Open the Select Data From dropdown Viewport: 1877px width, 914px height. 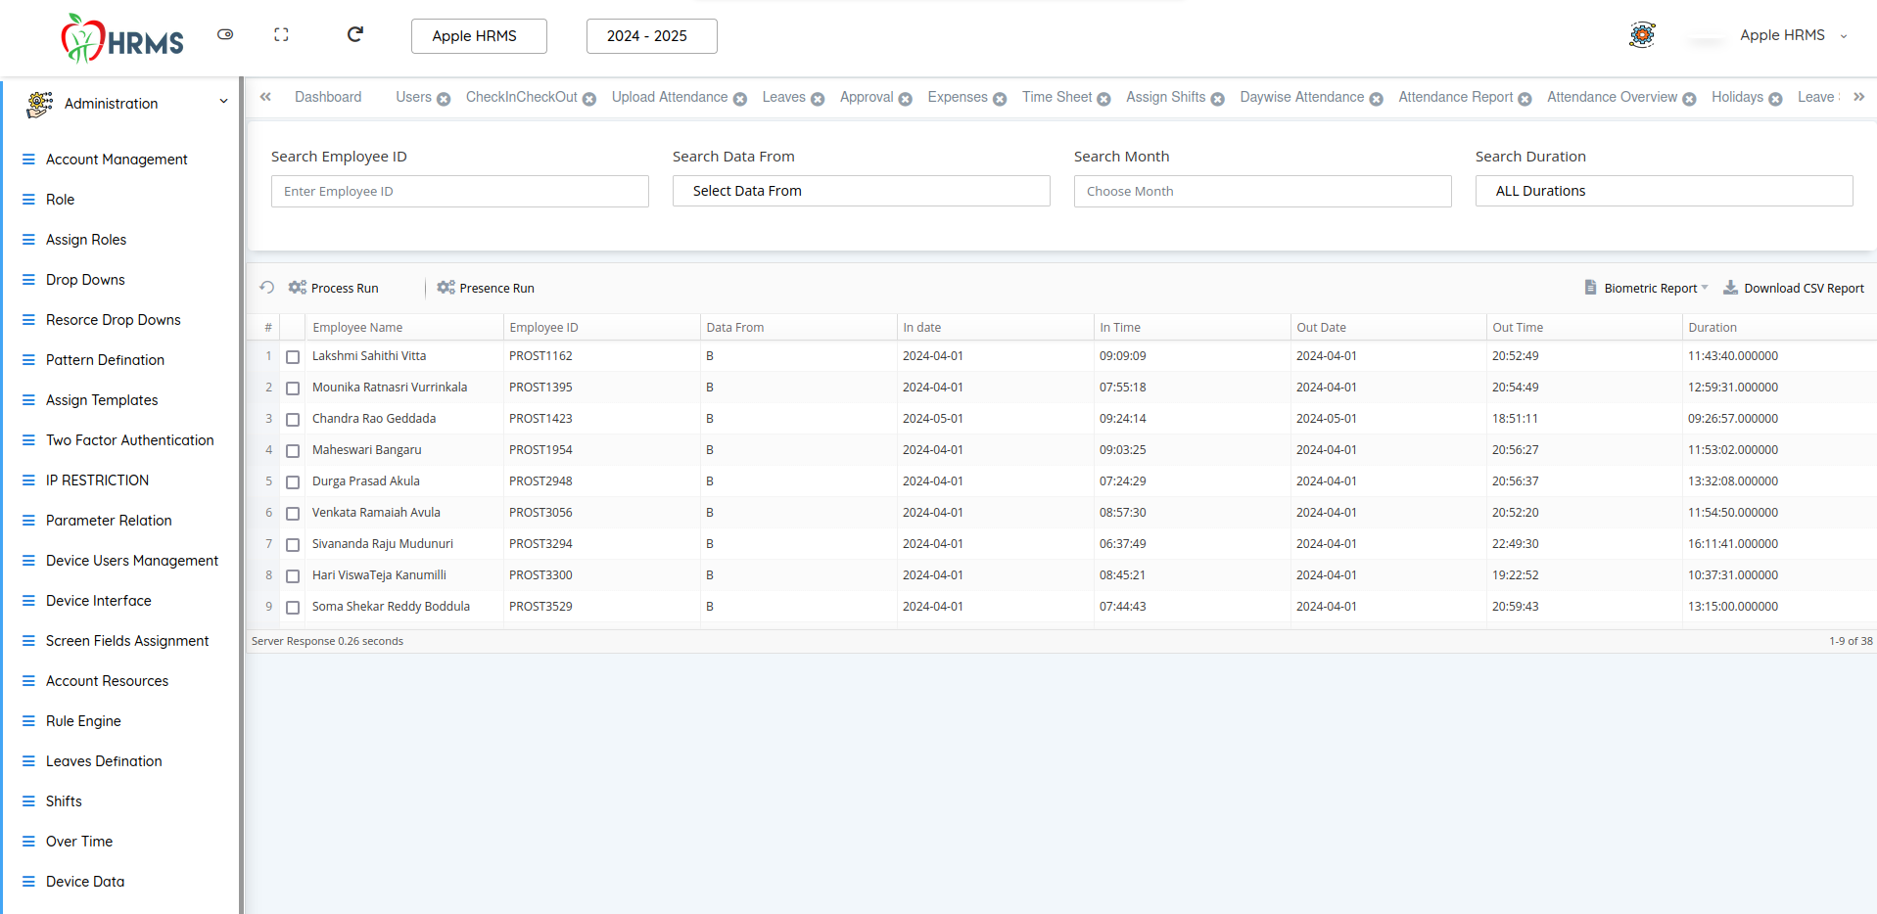pyautogui.click(x=862, y=191)
